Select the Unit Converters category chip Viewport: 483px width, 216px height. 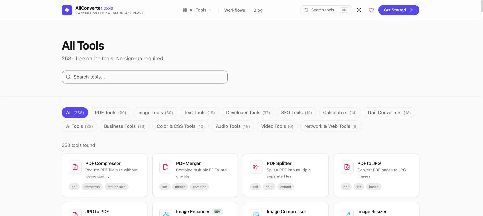click(x=389, y=113)
